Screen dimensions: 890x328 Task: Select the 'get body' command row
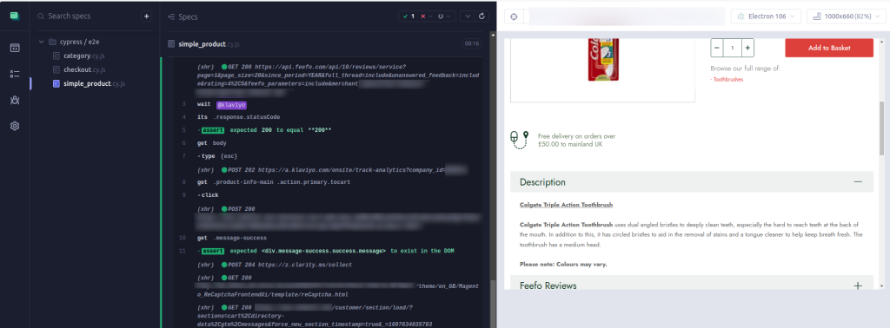328,143
